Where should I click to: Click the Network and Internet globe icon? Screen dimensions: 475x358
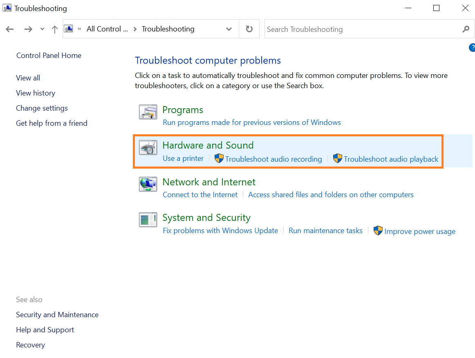coord(148,184)
